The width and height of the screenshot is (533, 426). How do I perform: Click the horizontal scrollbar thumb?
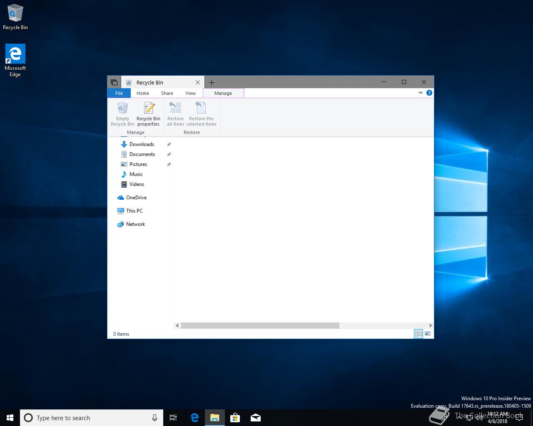tap(260, 325)
